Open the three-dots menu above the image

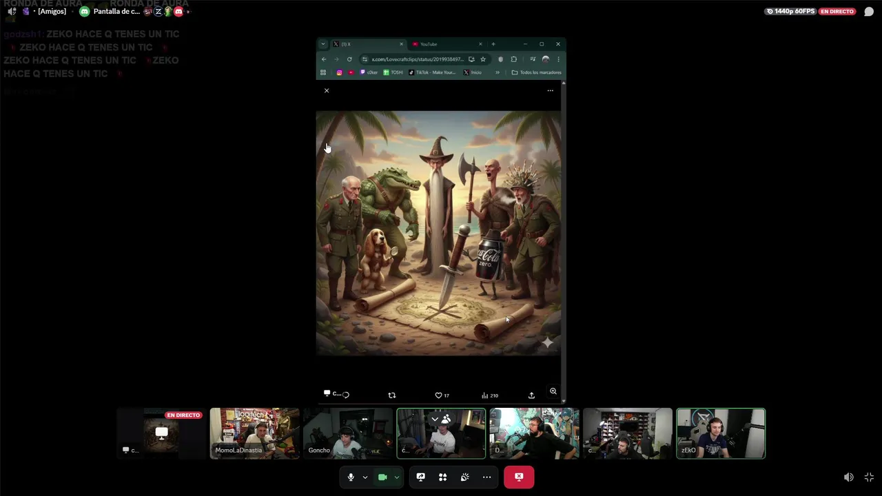click(x=550, y=90)
